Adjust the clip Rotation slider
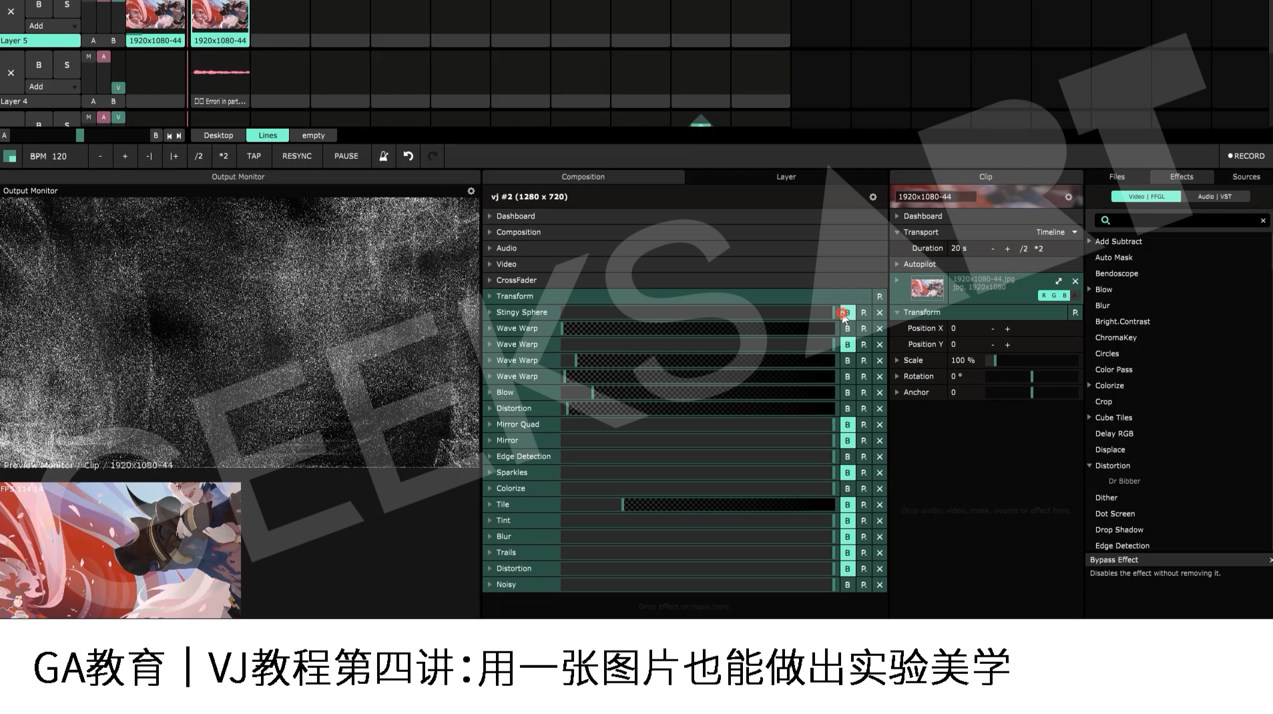Image resolution: width=1273 pixels, height=714 pixels. click(1032, 376)
